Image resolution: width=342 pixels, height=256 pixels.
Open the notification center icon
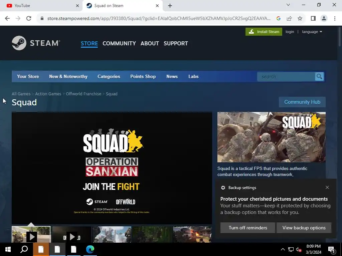[x=331, y=249]
